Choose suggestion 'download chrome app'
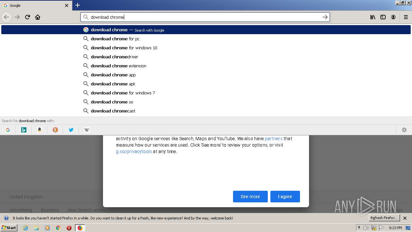Image resolution: width=412 pixels, height=232 pixels. 206,75
